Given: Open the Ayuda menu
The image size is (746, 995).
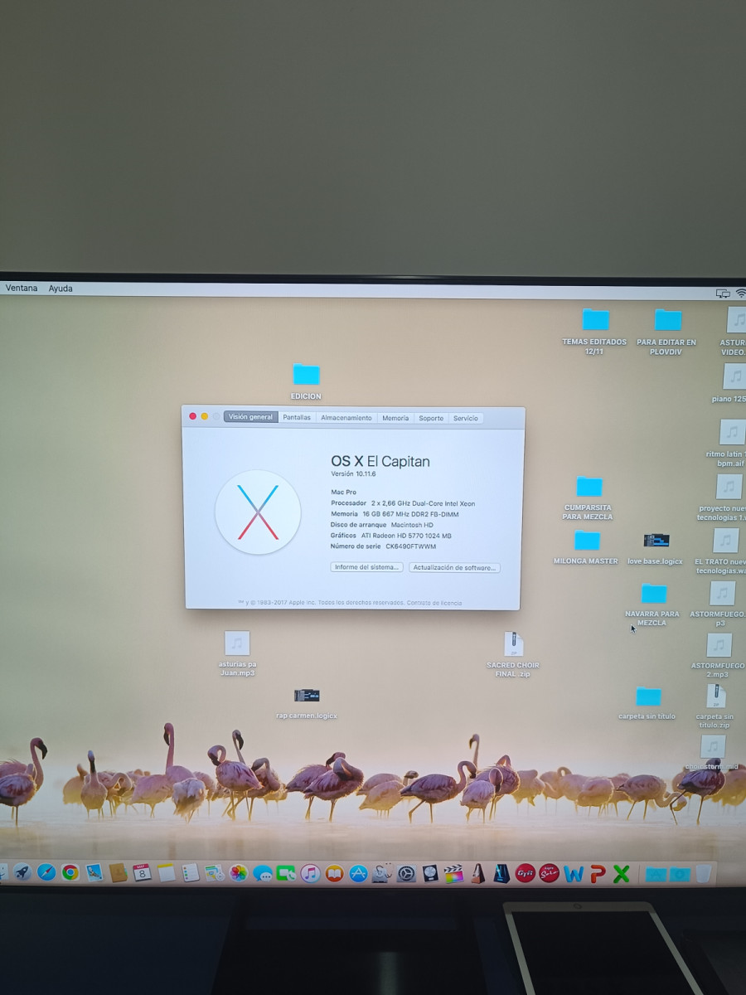Looking at the screenshot, I should click(x=61, y=289).
